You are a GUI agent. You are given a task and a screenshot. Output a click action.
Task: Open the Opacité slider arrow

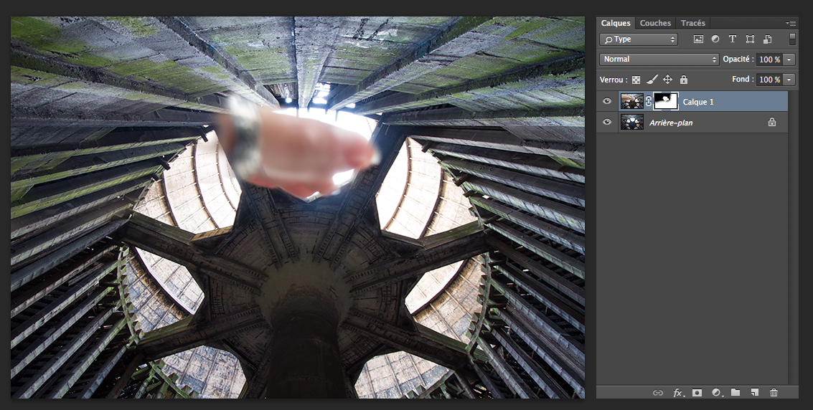[x=789, y=59]
